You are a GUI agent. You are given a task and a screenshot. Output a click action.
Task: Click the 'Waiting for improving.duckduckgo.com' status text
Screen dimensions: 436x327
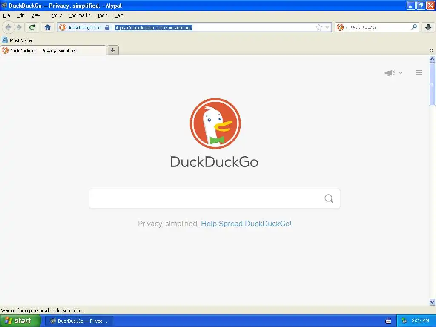point(42,310)
